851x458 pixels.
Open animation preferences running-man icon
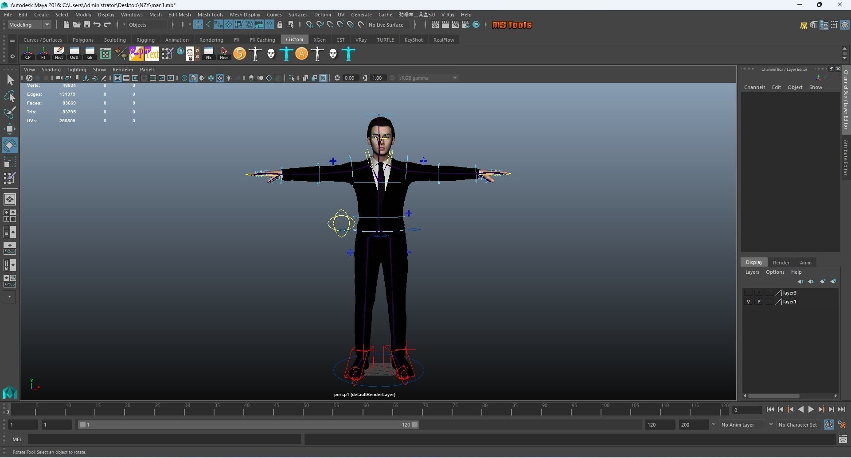click(842, 425)
